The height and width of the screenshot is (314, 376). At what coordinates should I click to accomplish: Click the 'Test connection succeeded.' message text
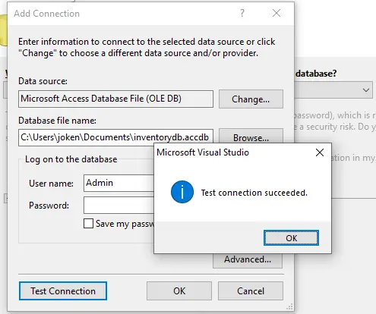(254, 193)
